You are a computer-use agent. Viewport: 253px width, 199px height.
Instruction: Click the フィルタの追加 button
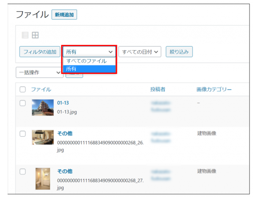(x=40, y=52)
